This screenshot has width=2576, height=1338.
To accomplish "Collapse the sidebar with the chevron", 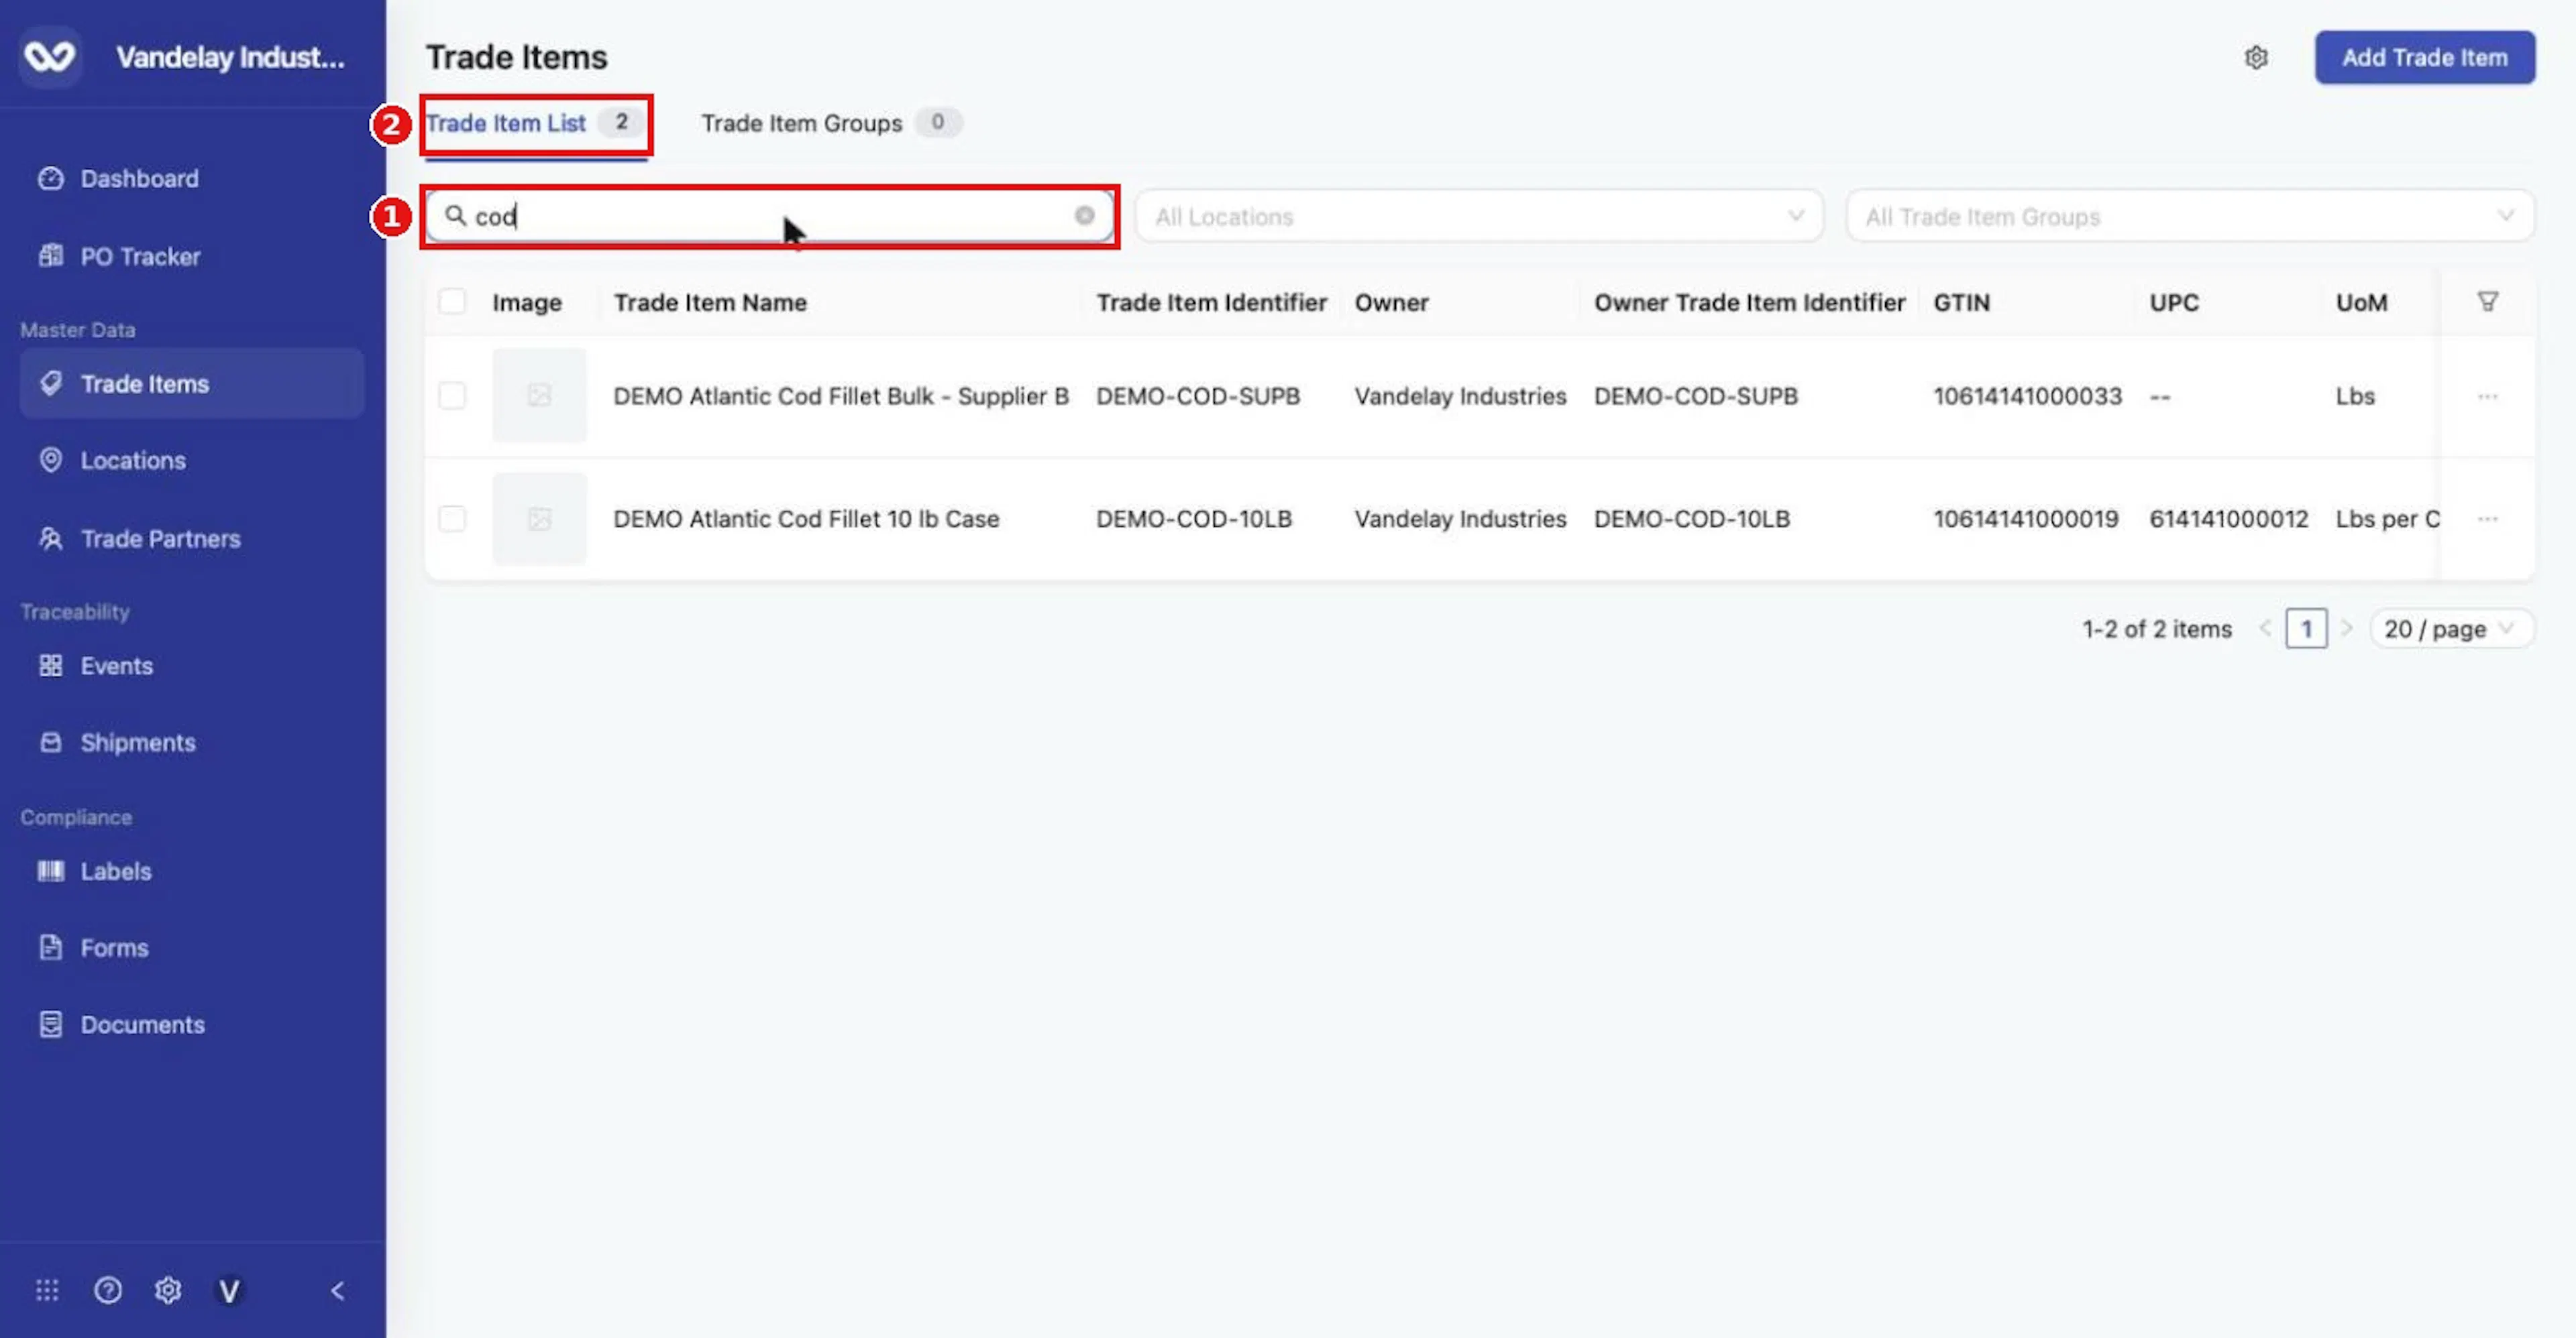I will point(338,1290).
